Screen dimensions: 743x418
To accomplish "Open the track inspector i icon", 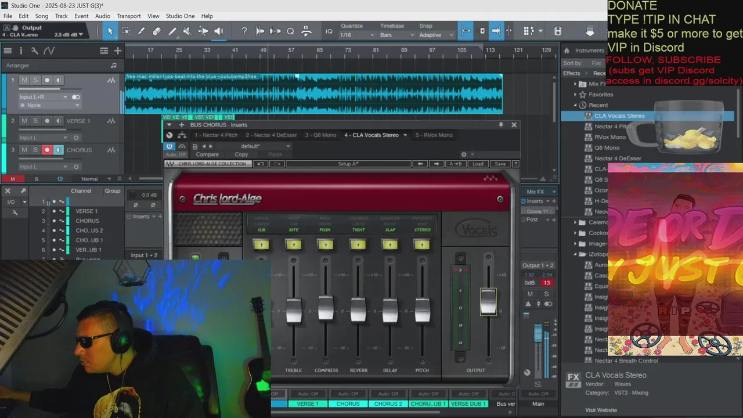I will pyautogui.click(x=21, y=51).
